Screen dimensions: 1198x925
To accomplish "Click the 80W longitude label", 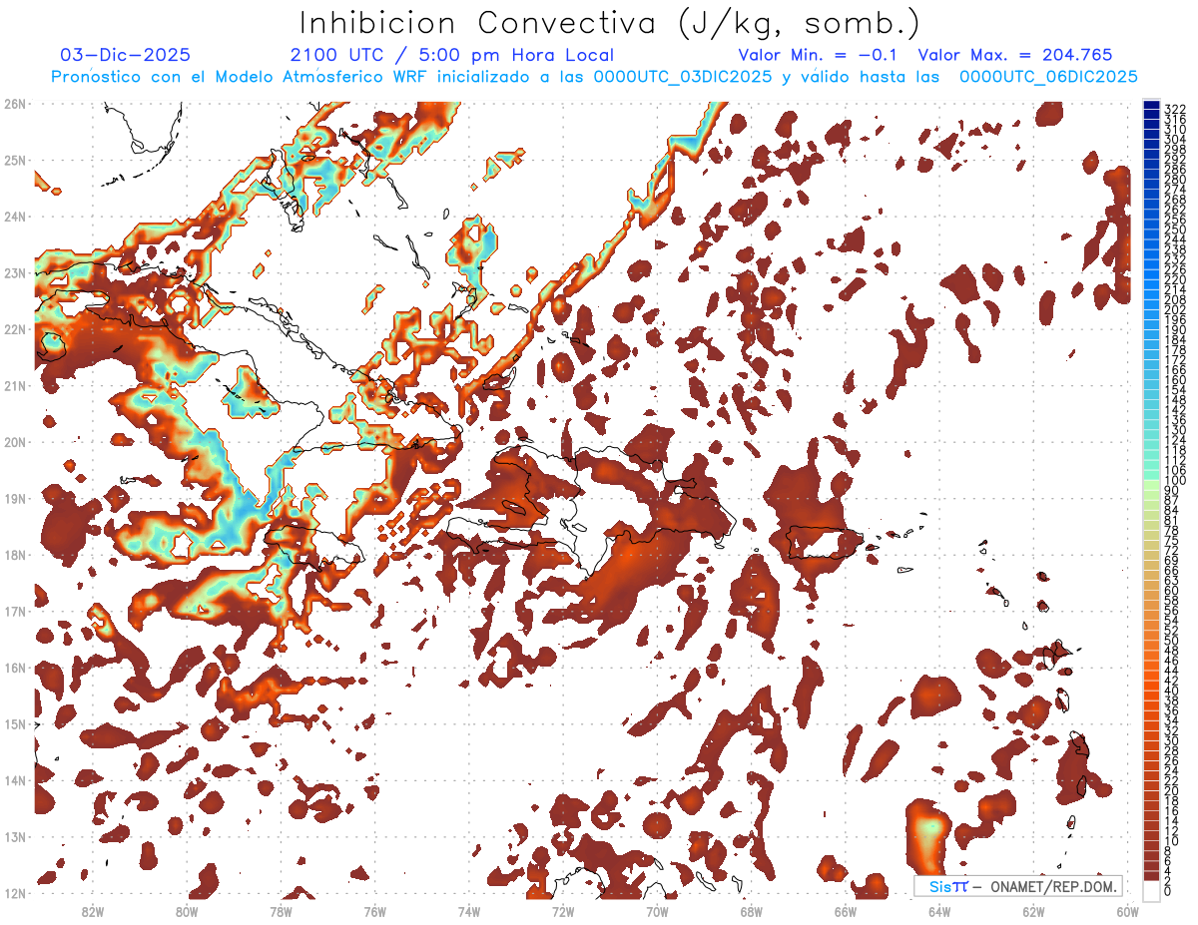I will pyautogui.click(x=187, y=911).
